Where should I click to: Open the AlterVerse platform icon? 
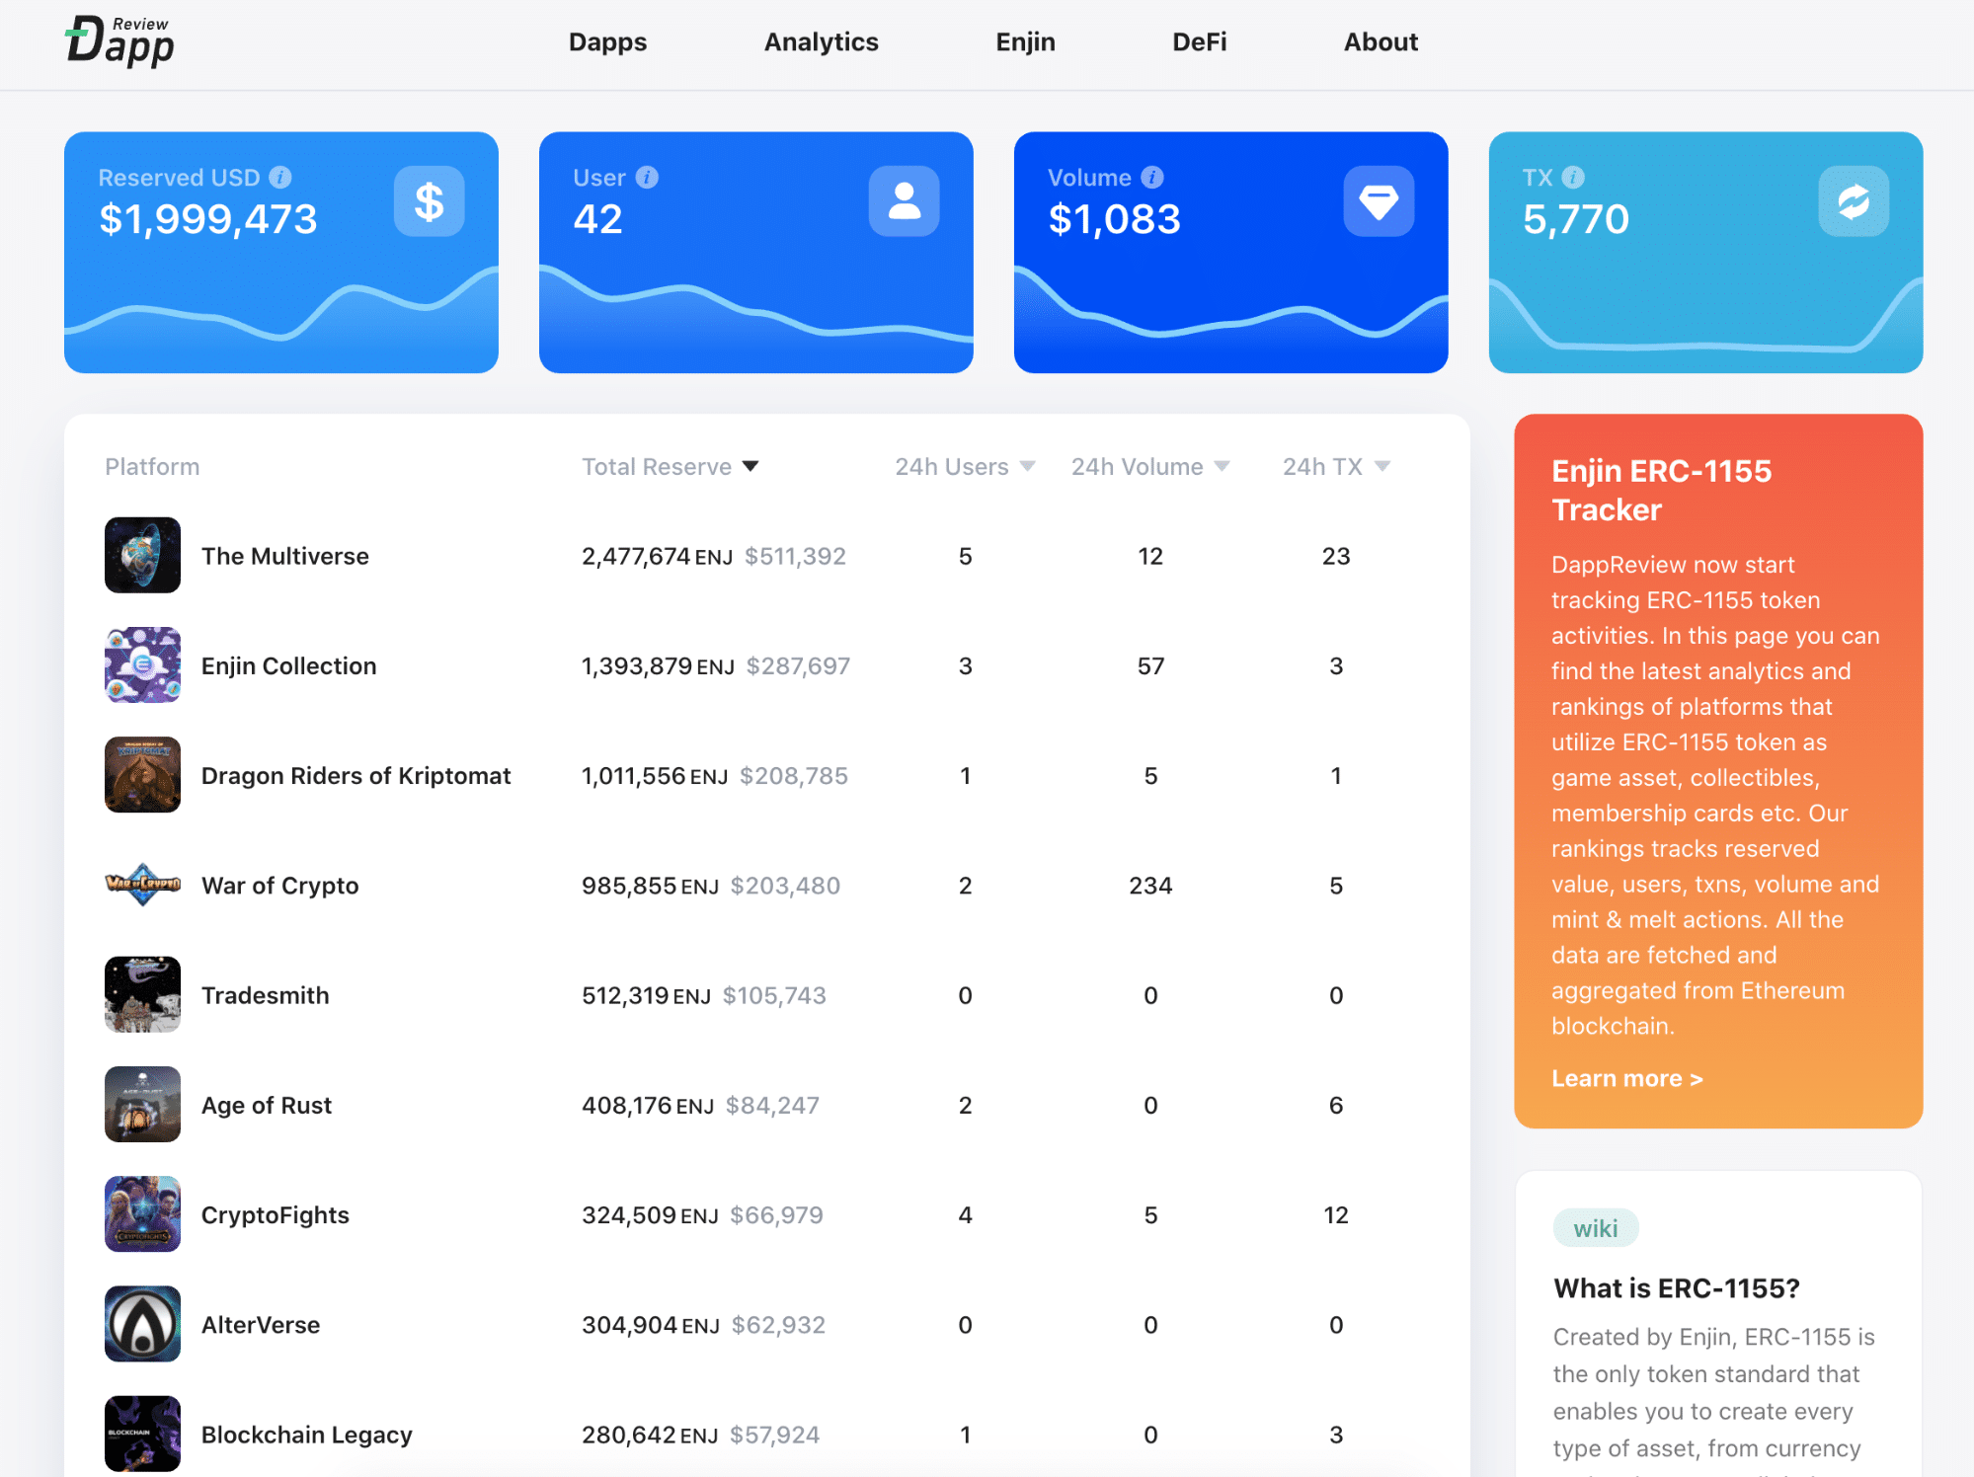[143, 1324]
